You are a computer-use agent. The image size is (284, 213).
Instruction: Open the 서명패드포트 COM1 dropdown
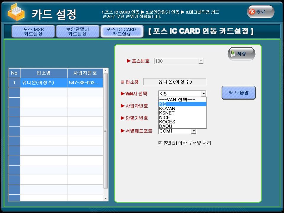pyautogui.click(x=193, y=131)
